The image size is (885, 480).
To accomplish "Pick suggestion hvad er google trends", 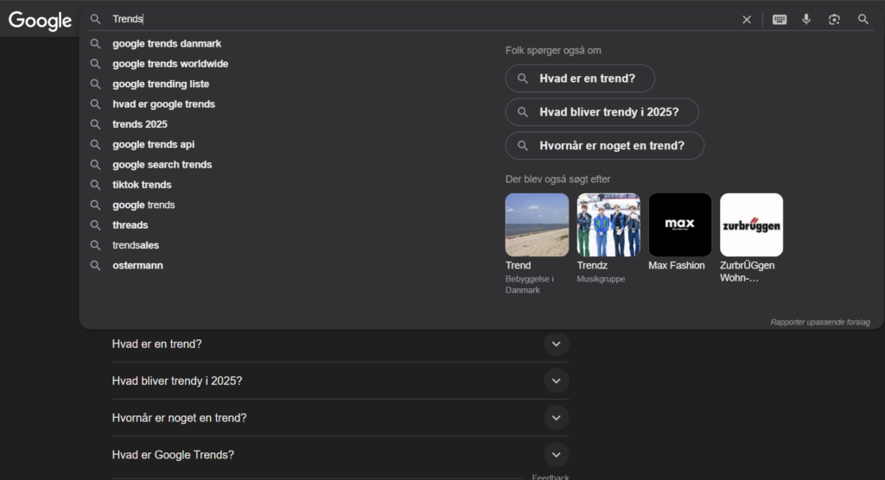I will tap(163, 104).
